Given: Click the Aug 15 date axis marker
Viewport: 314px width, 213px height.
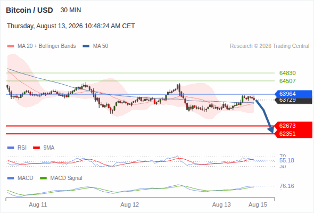Looking at the screenshot, I should pos(258,204).
